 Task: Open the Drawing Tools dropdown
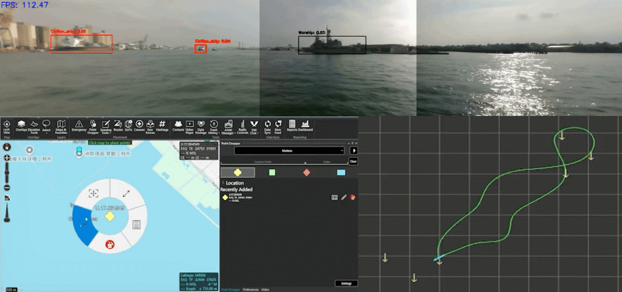(106, 126)
